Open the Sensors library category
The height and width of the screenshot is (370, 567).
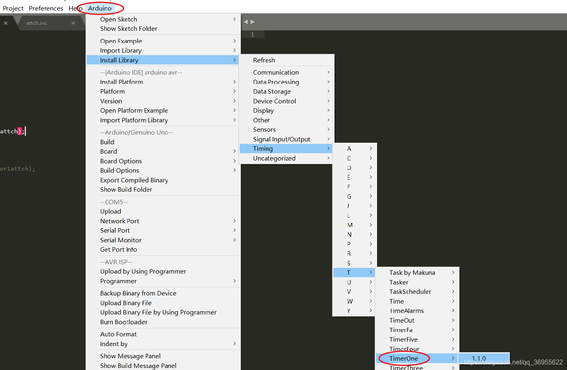click(x=286, y=130)
